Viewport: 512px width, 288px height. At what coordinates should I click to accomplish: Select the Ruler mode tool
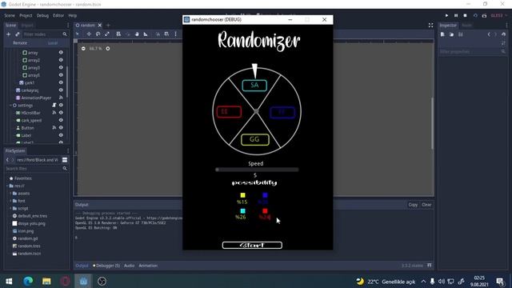click(x=146, y=34)
